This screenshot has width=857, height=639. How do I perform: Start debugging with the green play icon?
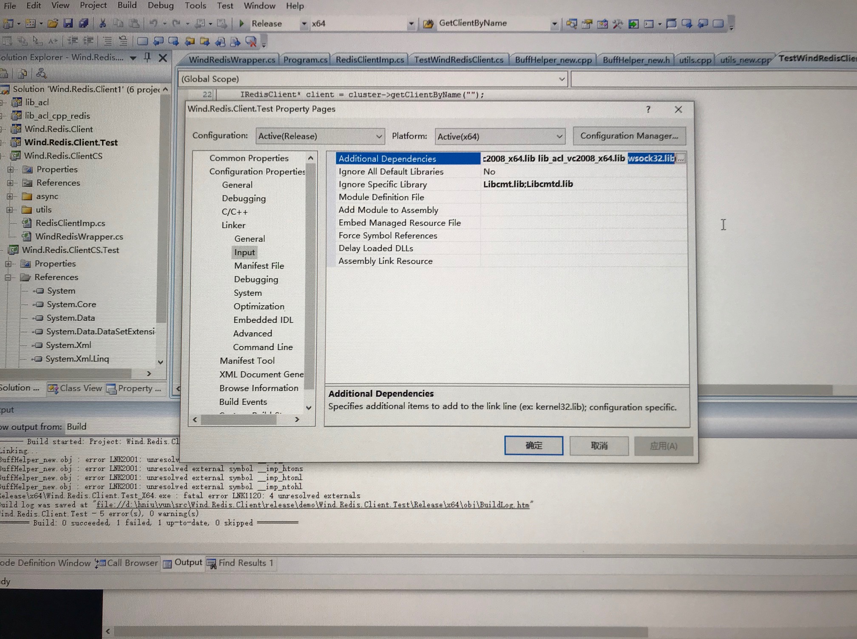(x=241, y=23)
